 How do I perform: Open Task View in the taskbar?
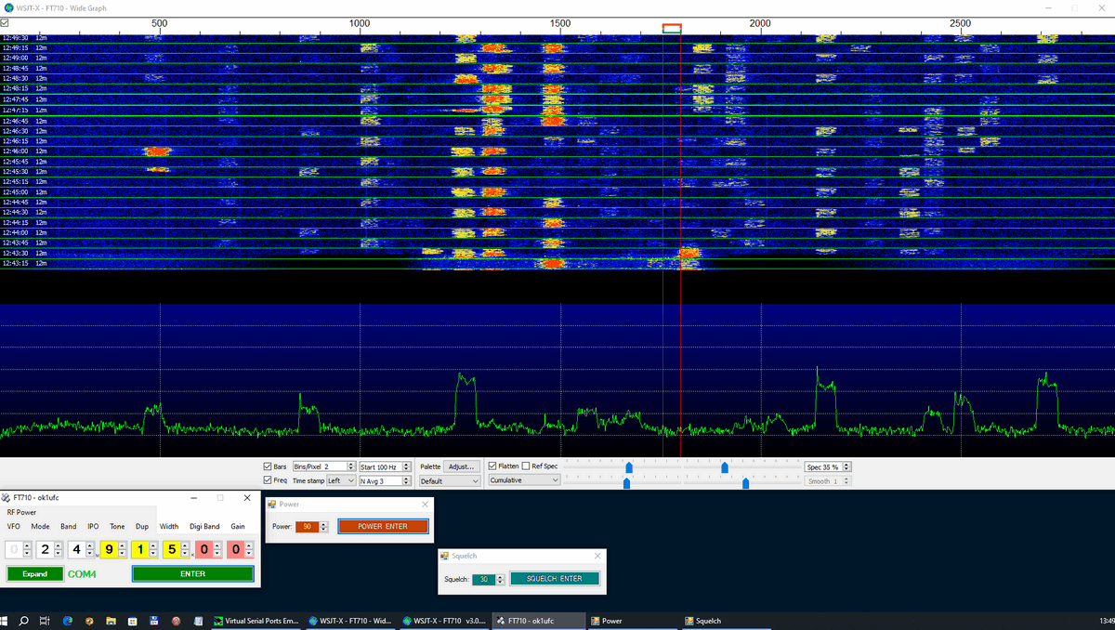(45, 621)
